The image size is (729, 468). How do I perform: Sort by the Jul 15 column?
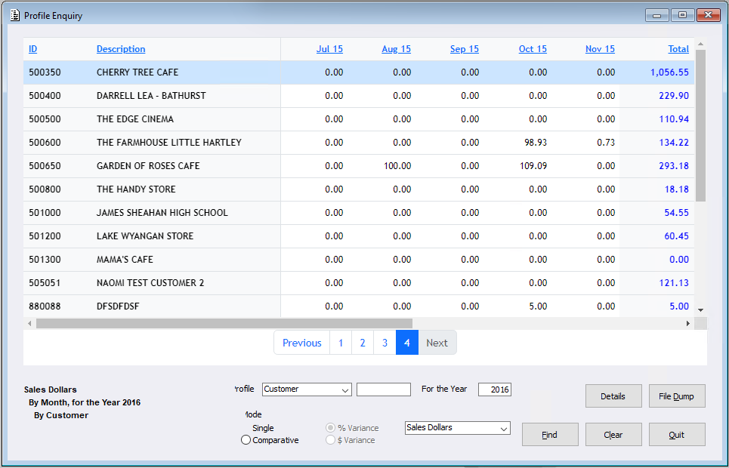(329, 49)
